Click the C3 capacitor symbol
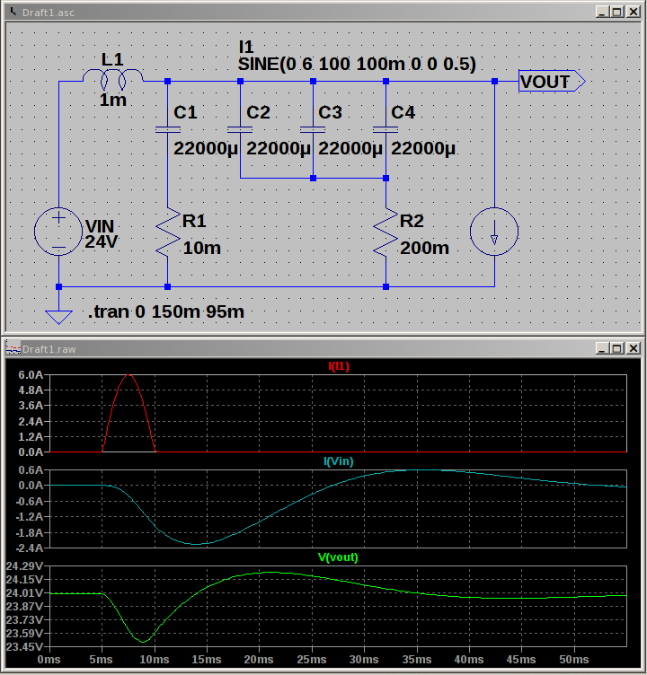 313,129
